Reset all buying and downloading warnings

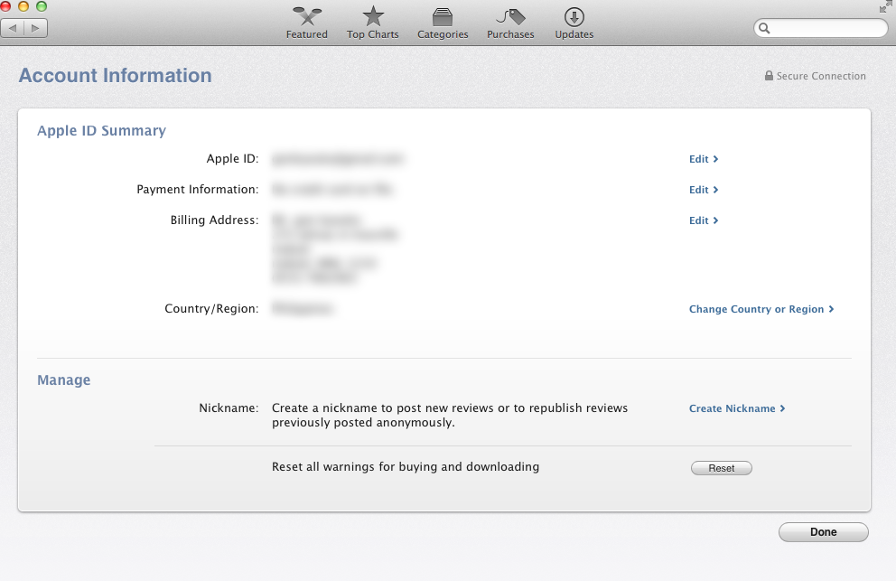click(x=721, y=468)
